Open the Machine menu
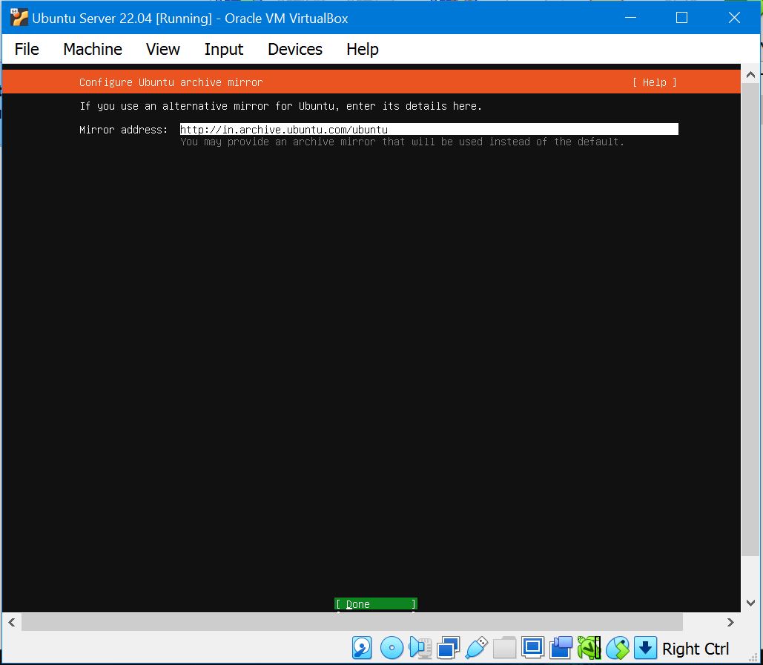This screenshot has width=763, height=665. (93, 49)
